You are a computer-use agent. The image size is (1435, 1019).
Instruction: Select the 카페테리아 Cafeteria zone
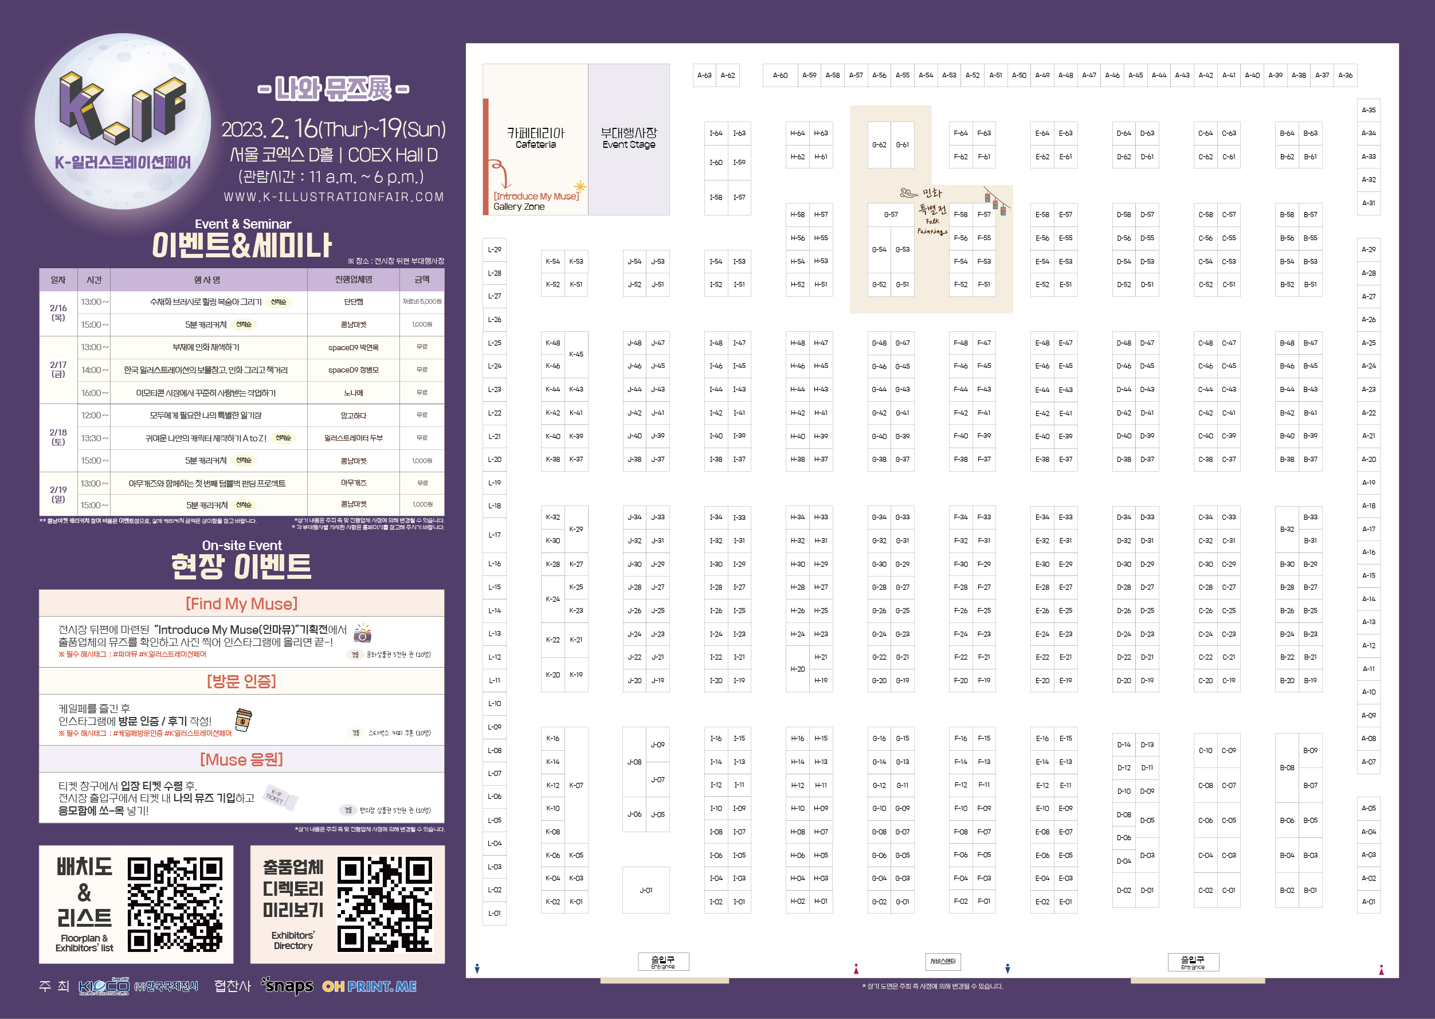pyautogui.click(x=535, y=138)
